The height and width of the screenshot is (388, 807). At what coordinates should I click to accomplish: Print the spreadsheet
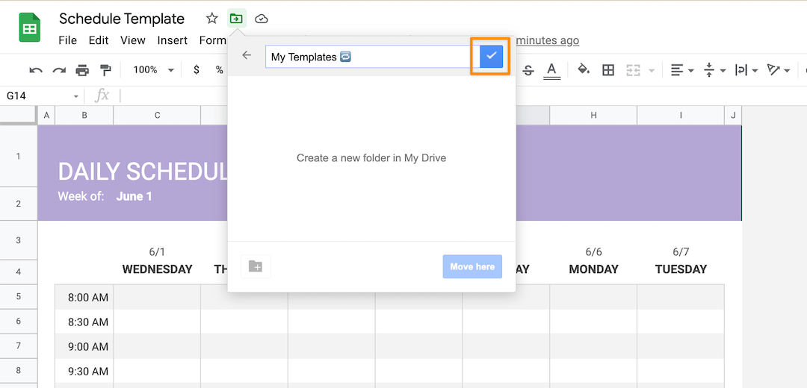[x=82, y=70]
